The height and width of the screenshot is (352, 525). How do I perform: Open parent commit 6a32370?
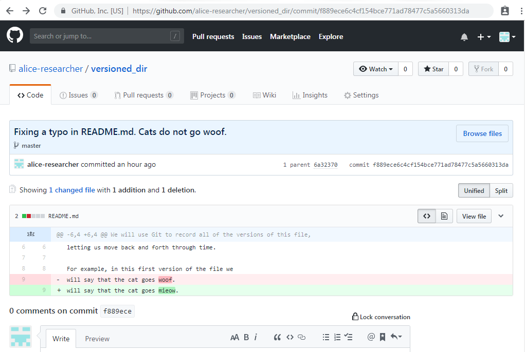point(325,165)
